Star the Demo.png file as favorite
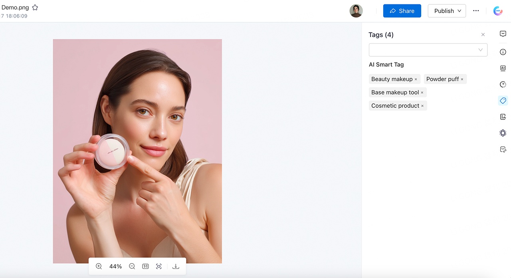Screen dimensions: 511x278 [35, 8]
